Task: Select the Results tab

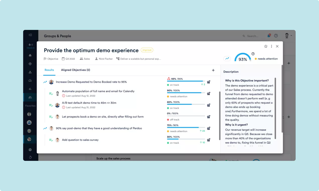Action: point(49,70)
